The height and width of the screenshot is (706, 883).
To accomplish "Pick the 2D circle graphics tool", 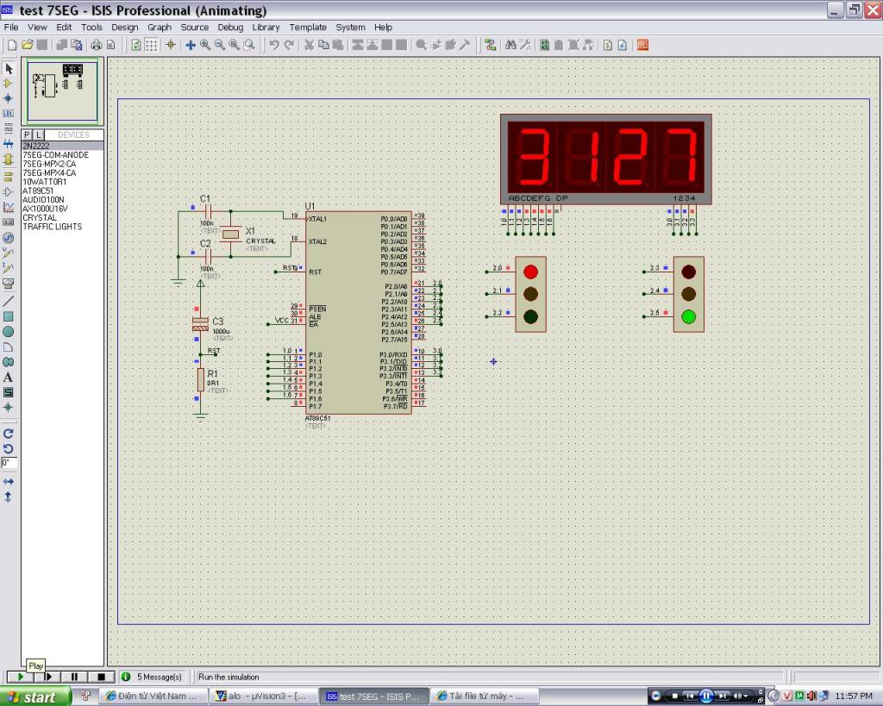I will (8, 332).
